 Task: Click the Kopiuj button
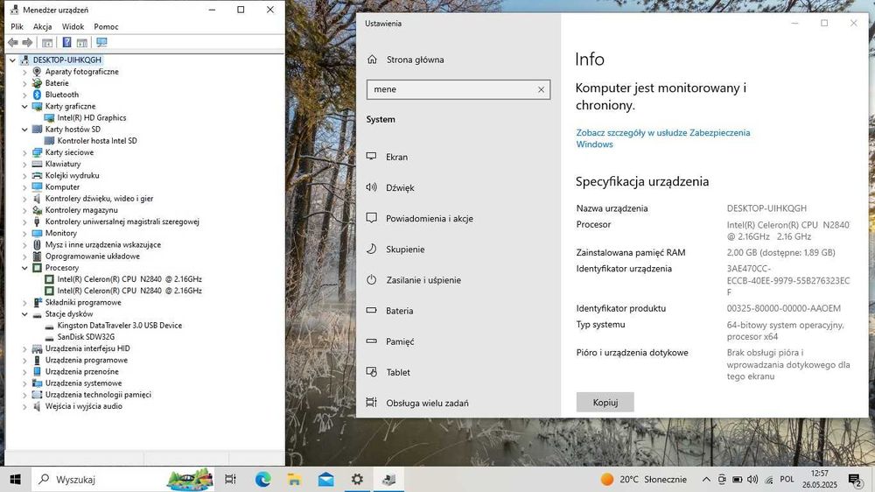click(x=605, y=402)
